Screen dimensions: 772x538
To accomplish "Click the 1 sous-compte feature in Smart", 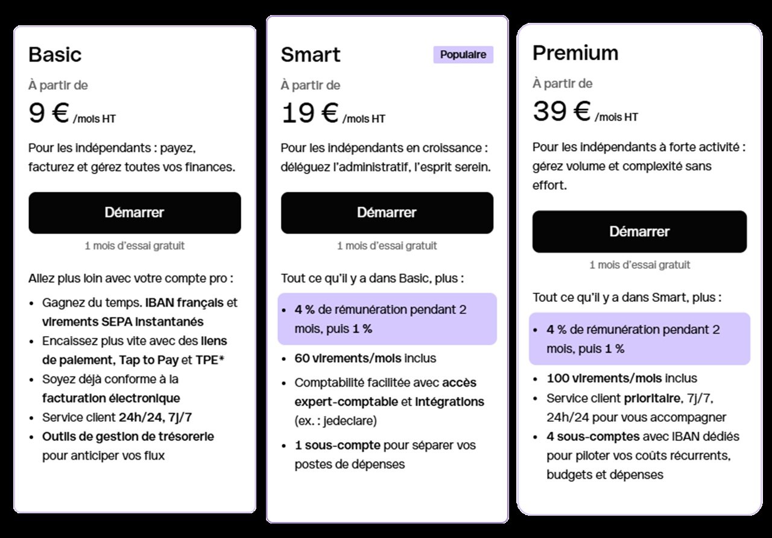I will coord(385,454).
